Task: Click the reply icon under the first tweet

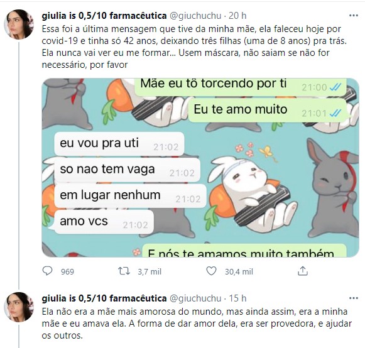Action: click(48, 271)
